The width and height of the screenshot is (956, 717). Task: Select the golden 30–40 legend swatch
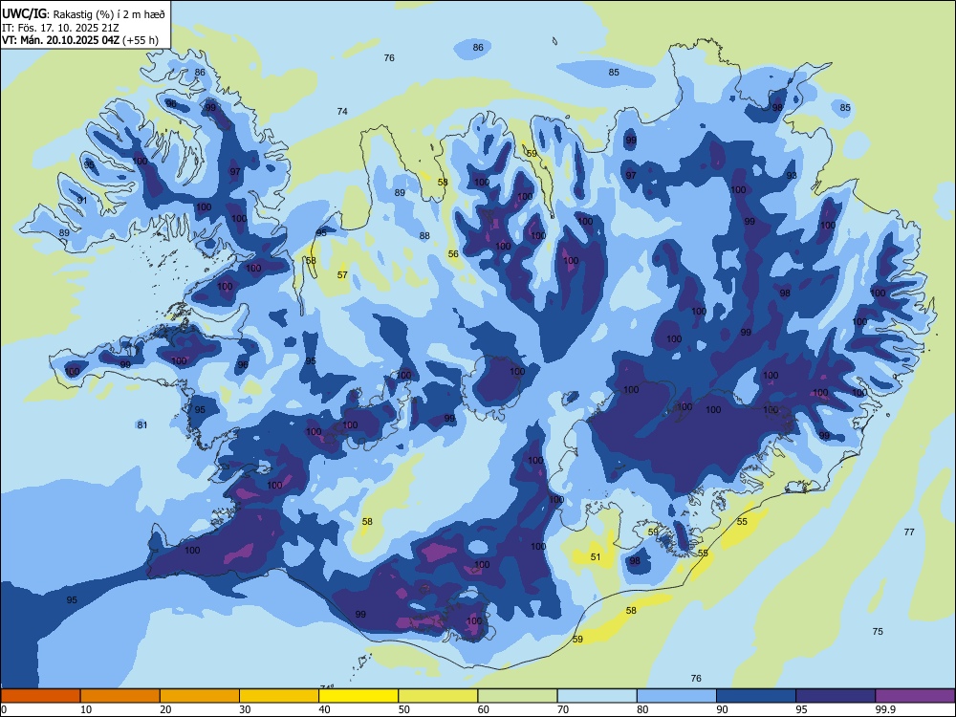[279, 696]
